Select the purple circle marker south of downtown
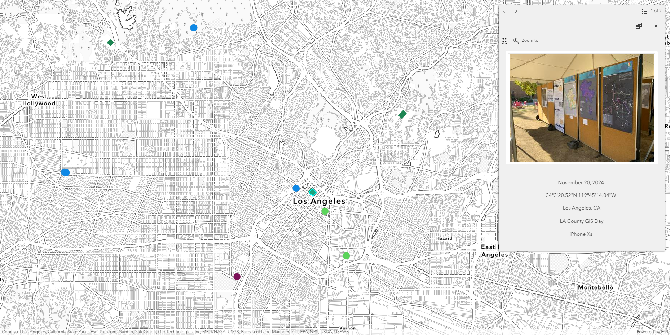670x335 pixels. point(237,277)
